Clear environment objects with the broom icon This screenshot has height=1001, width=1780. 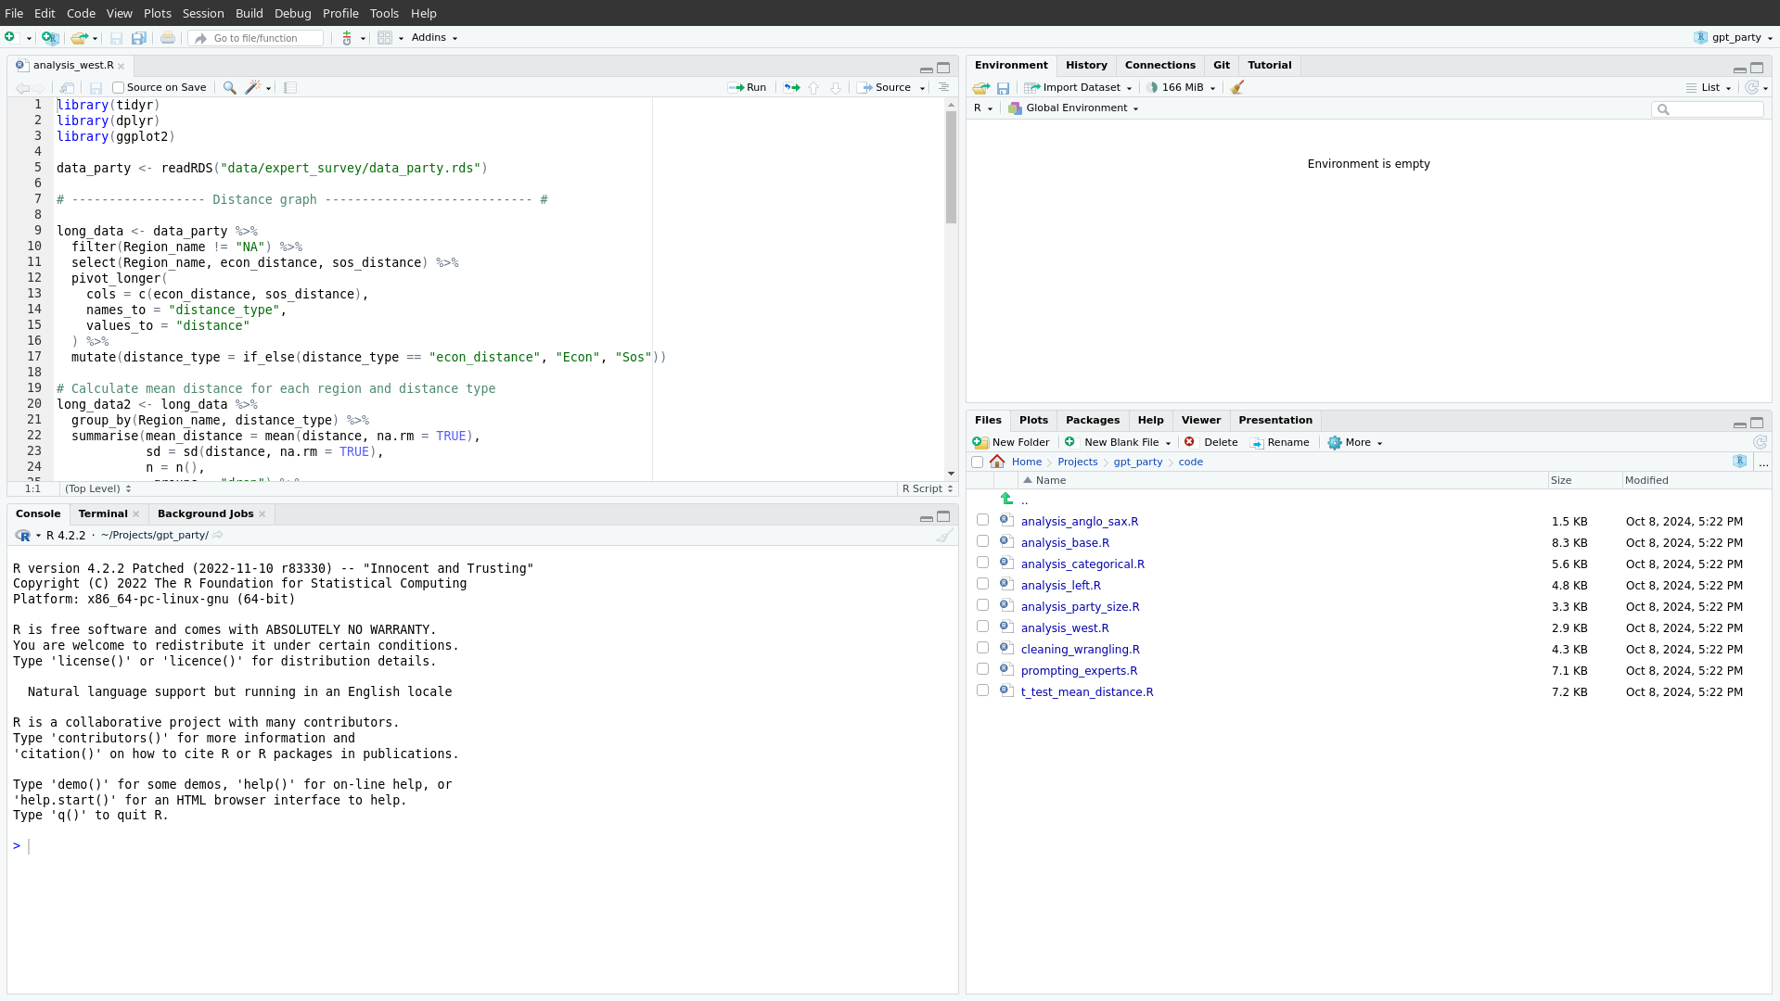click(x=1236, y=87)
